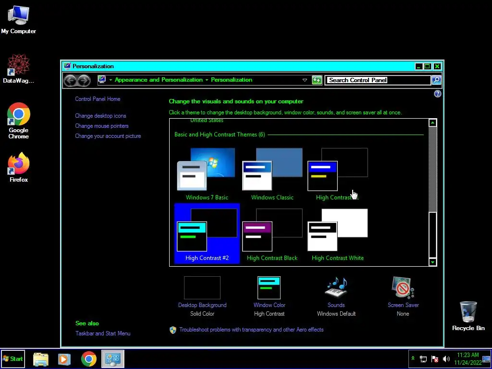Click the Search Control Panel field
This screenshot has height=369, width=492.
(378, 80)
